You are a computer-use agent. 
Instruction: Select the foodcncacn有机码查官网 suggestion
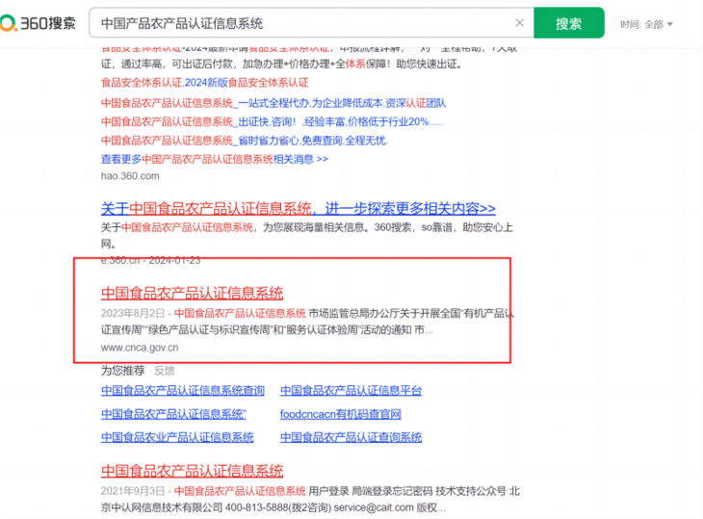tap(340, 414)
